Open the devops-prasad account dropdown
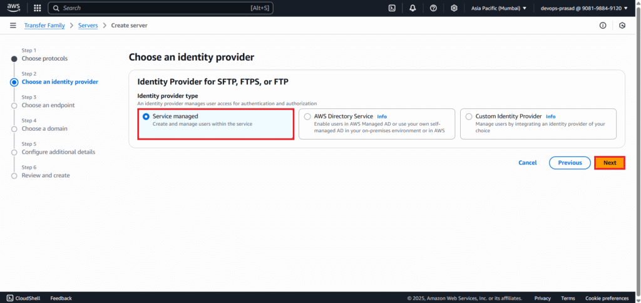 coord(584,8)
